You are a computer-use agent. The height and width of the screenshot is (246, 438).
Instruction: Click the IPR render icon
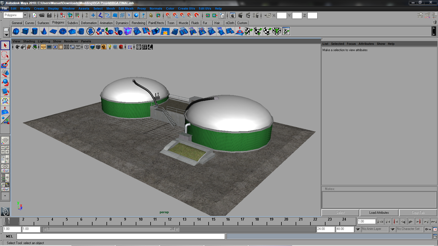248,15
